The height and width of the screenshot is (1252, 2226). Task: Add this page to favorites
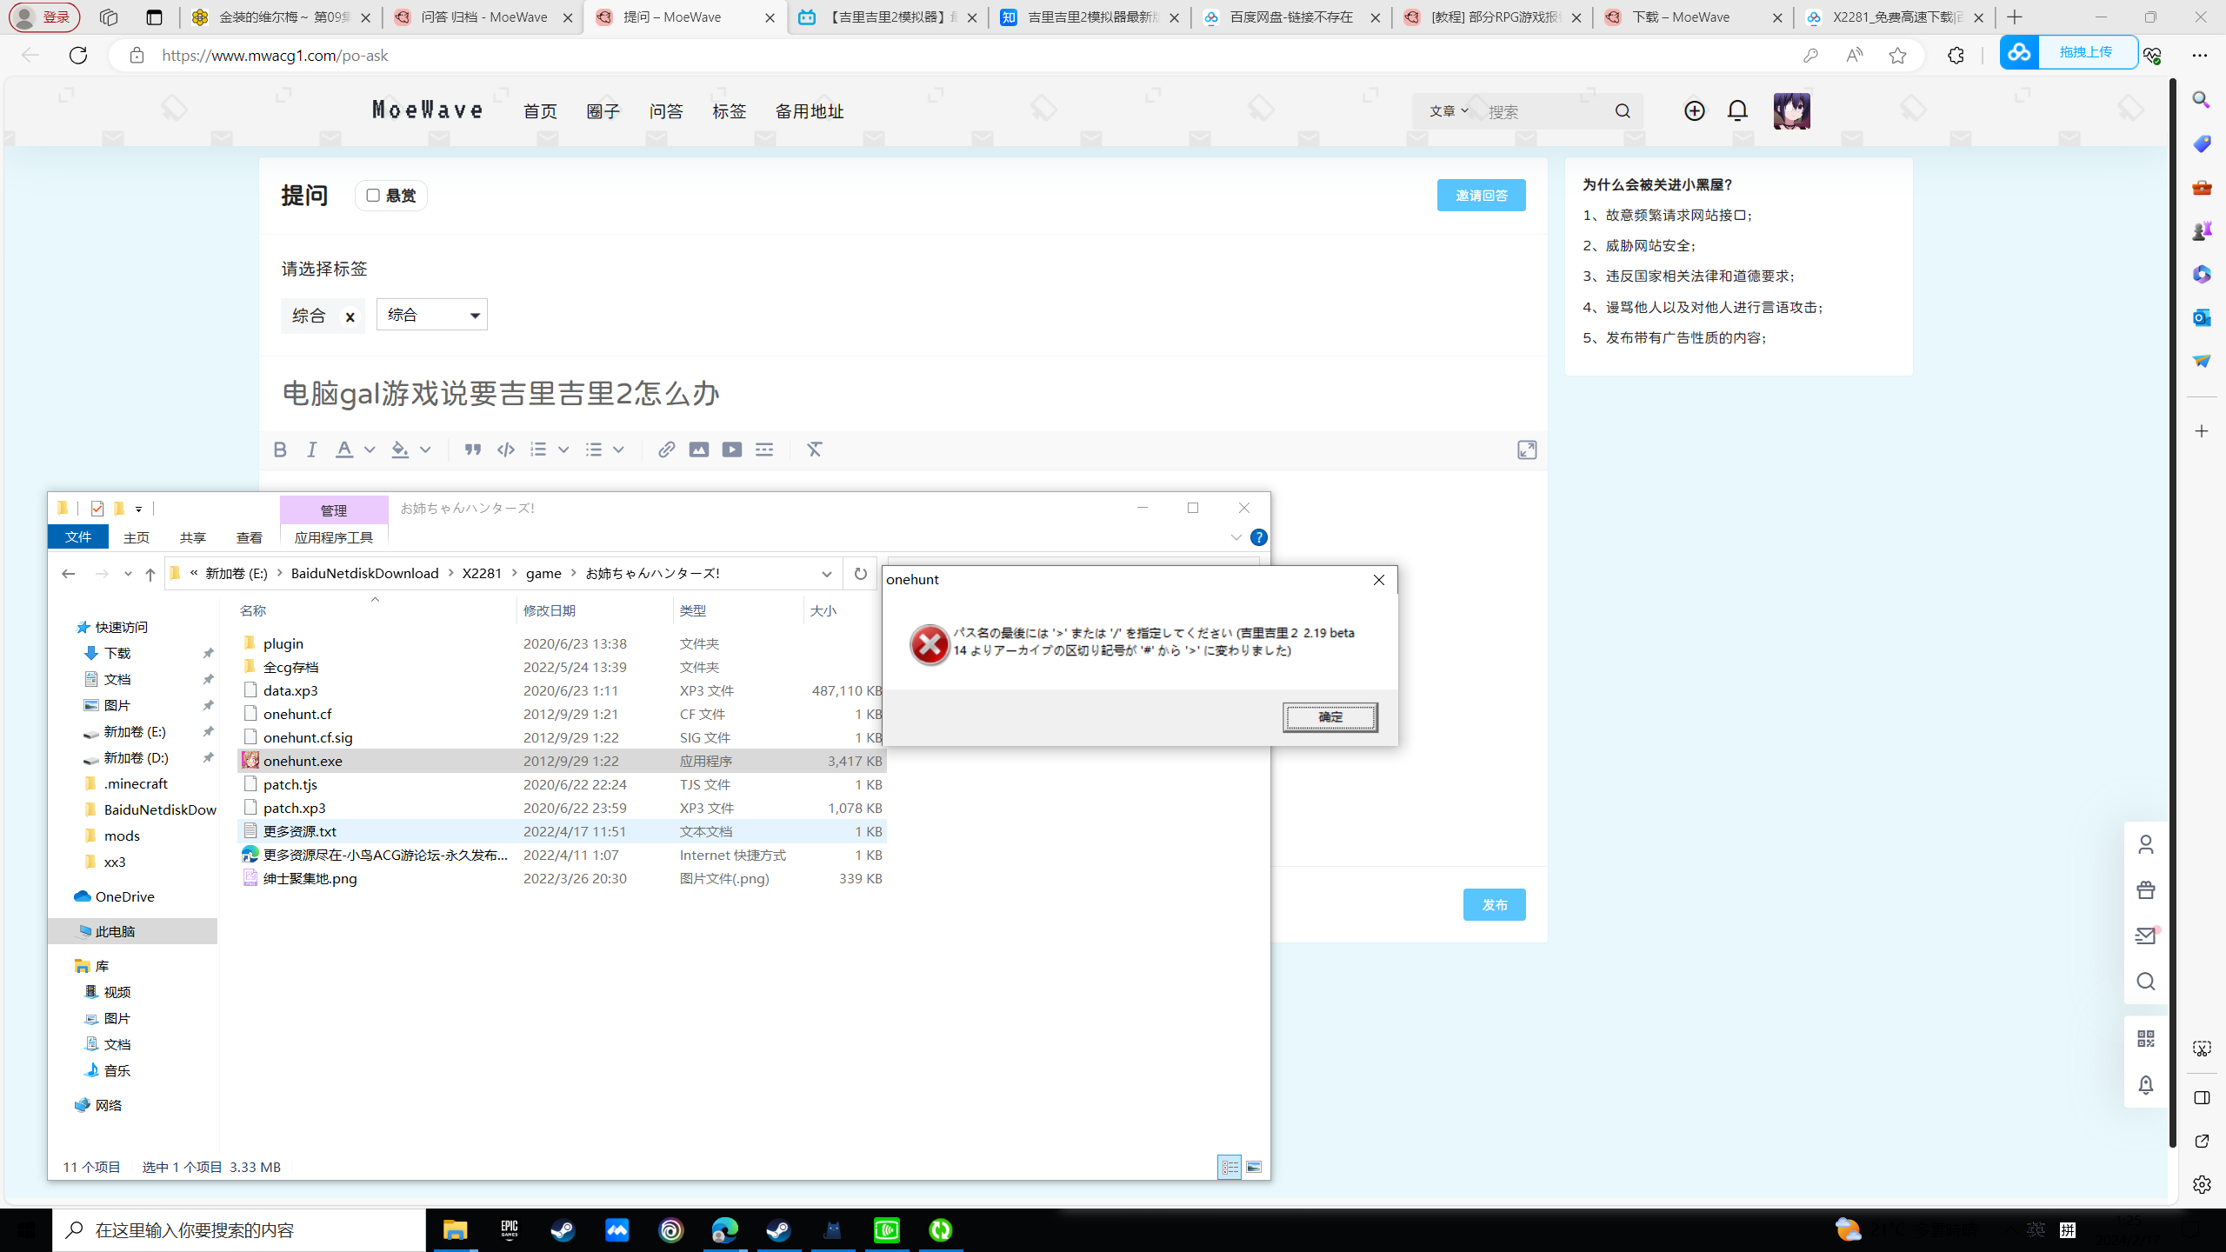point(1897,56)
